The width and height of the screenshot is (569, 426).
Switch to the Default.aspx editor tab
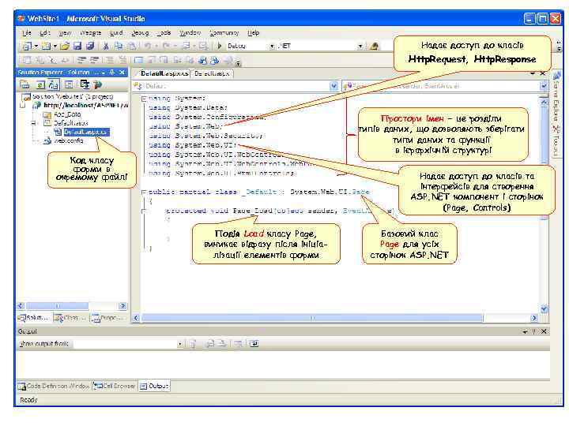click(x=212, y=73)
